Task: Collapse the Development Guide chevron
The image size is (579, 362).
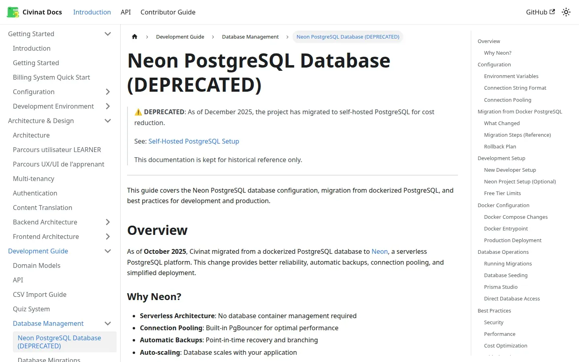Action: (108, 251)
